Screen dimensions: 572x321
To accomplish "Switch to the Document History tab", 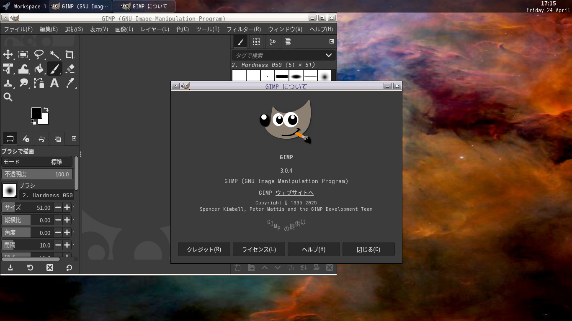I will (288, 42).
